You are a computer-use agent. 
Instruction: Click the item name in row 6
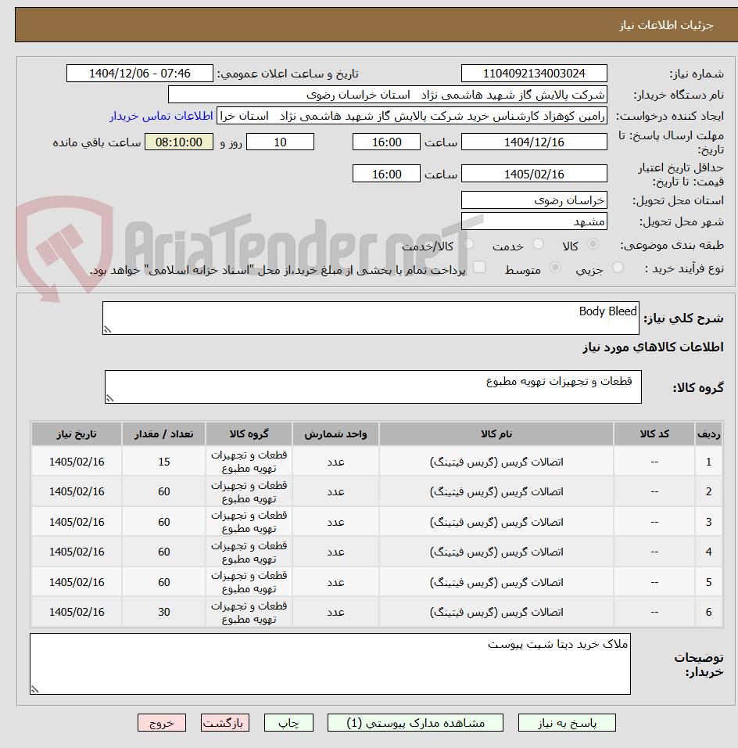point(496,612)
